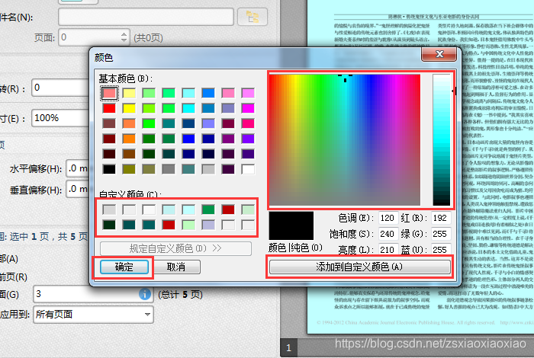Select the violet swatch ending fourth basic row
Screen dimensions: 534x358
click(x=248, y=139)
